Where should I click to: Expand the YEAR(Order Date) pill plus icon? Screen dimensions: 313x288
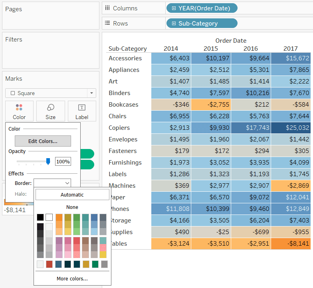174,8
